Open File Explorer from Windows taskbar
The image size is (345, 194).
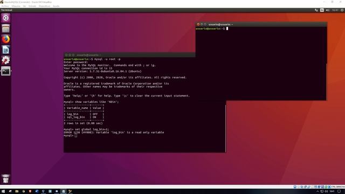pyautogui.click(x=17, y=191)
